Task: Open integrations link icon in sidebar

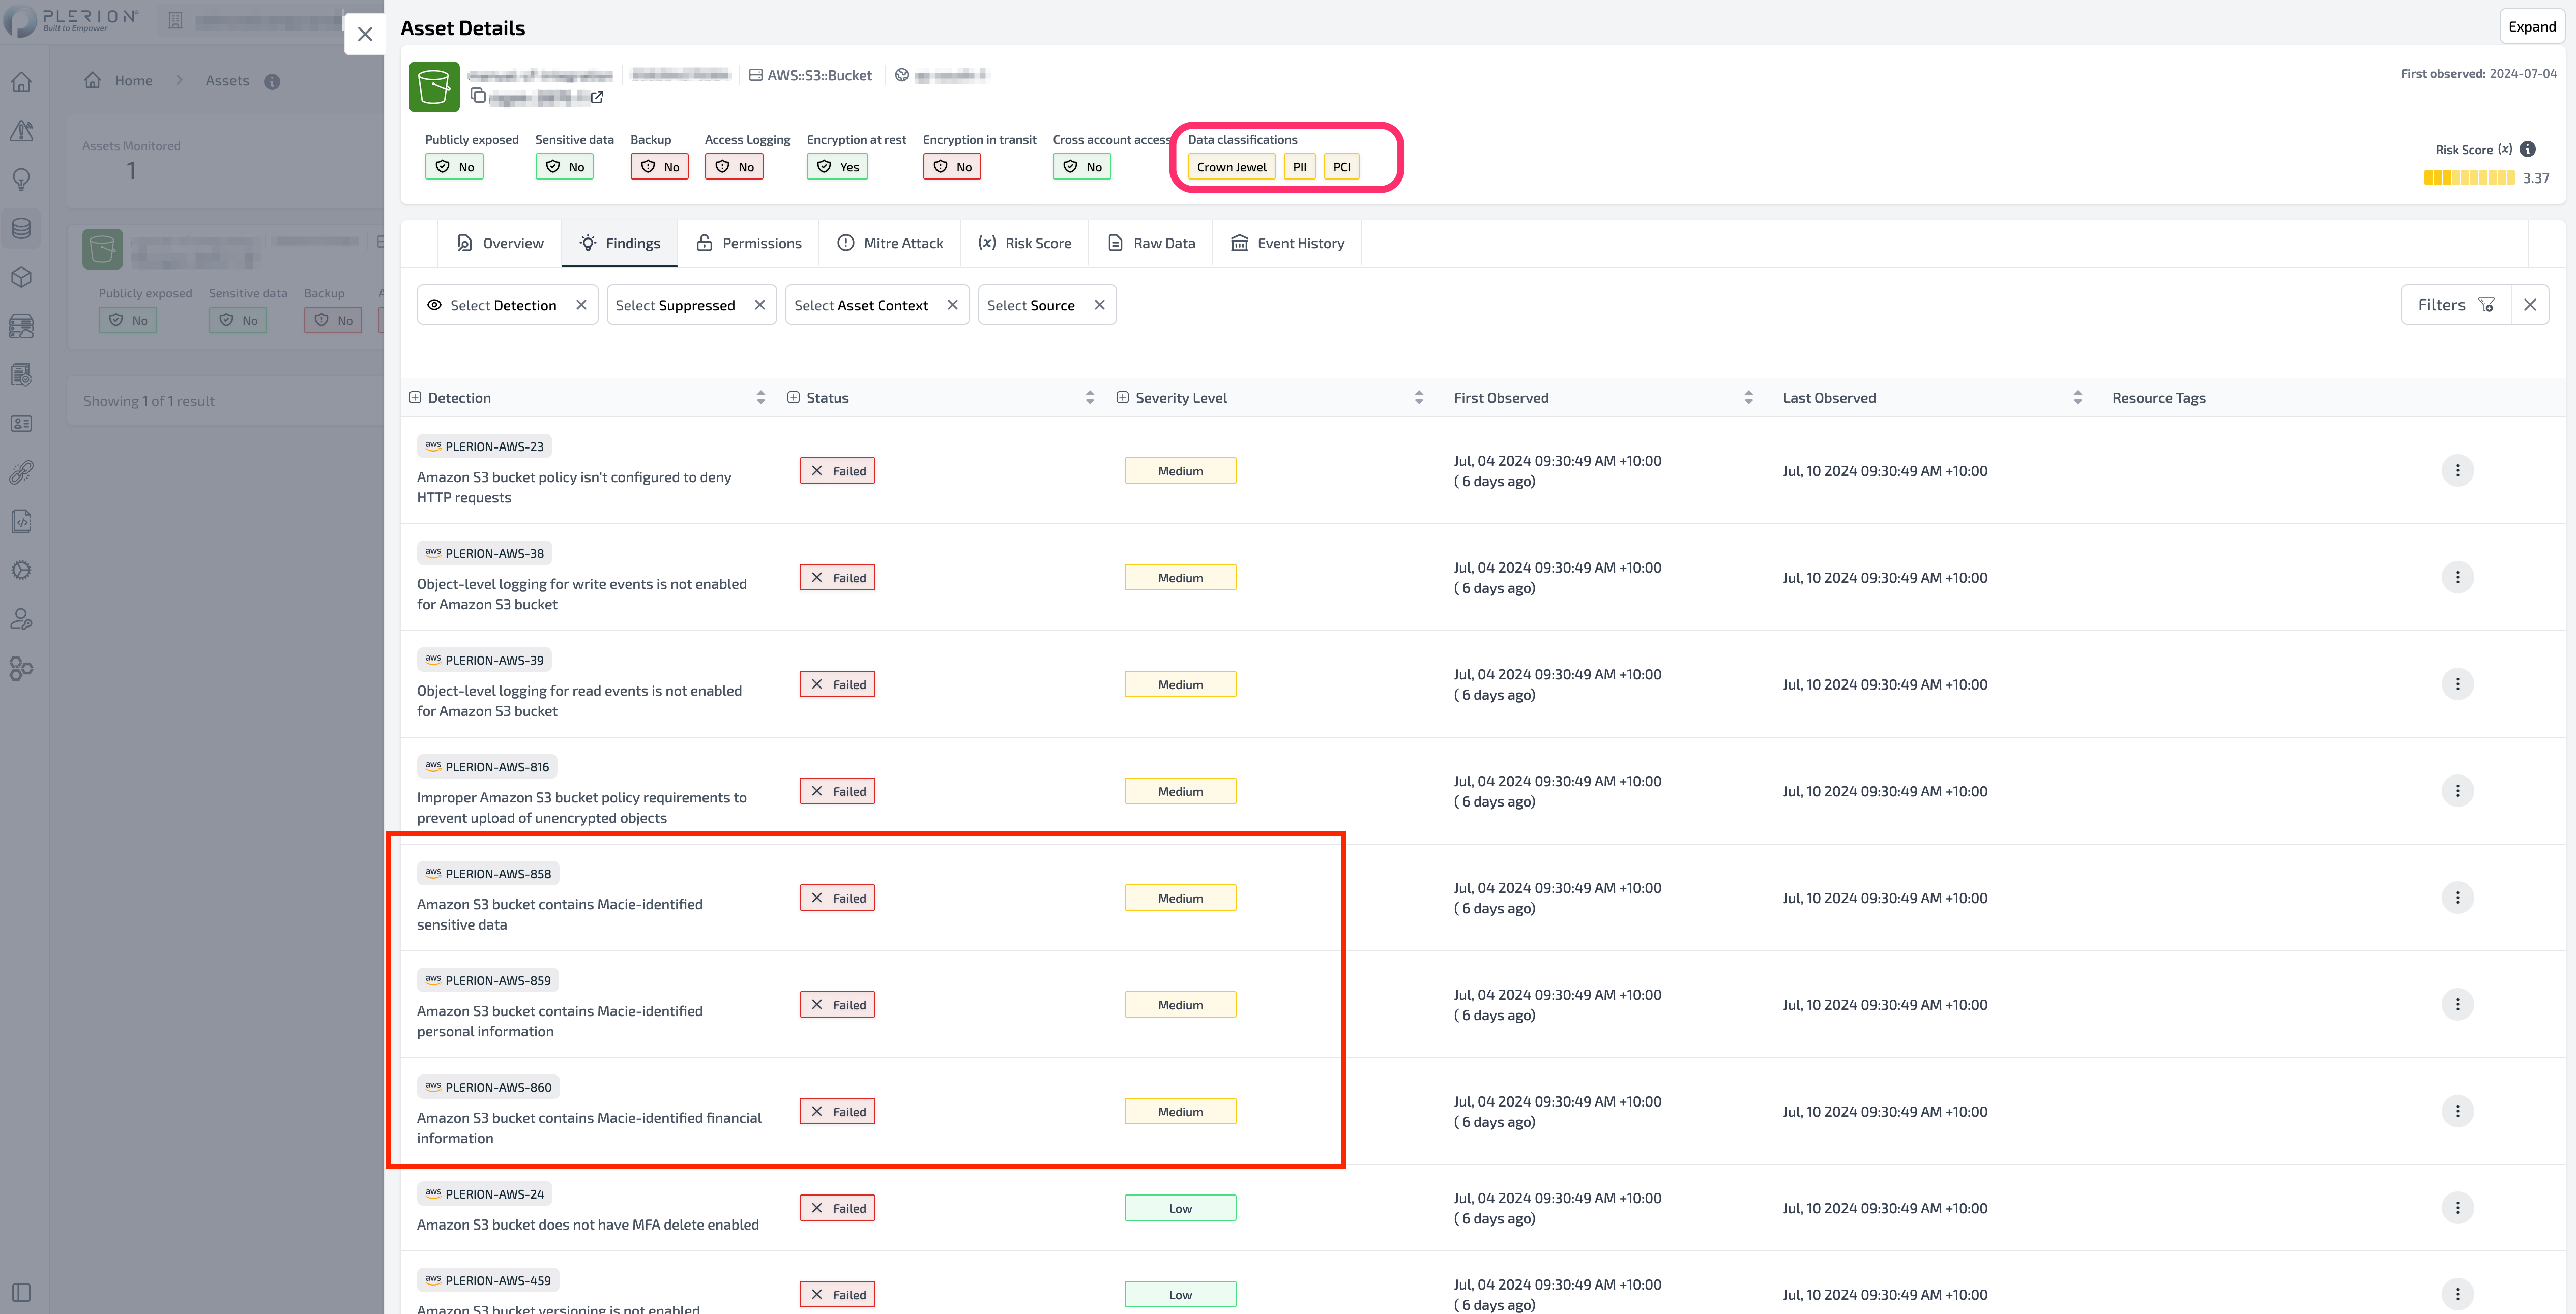Action: (x=21, y=473)
